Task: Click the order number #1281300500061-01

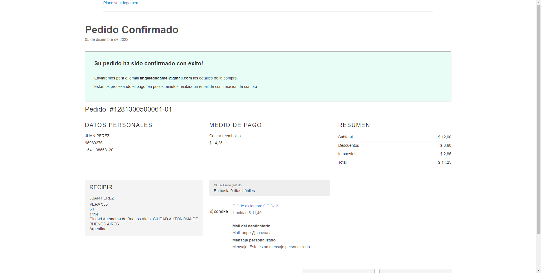Action: tap(141, 109)
